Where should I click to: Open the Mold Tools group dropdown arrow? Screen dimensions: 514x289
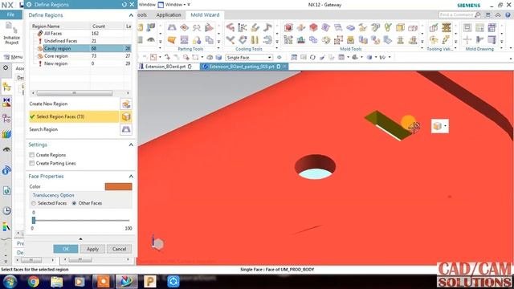(422, 48)
